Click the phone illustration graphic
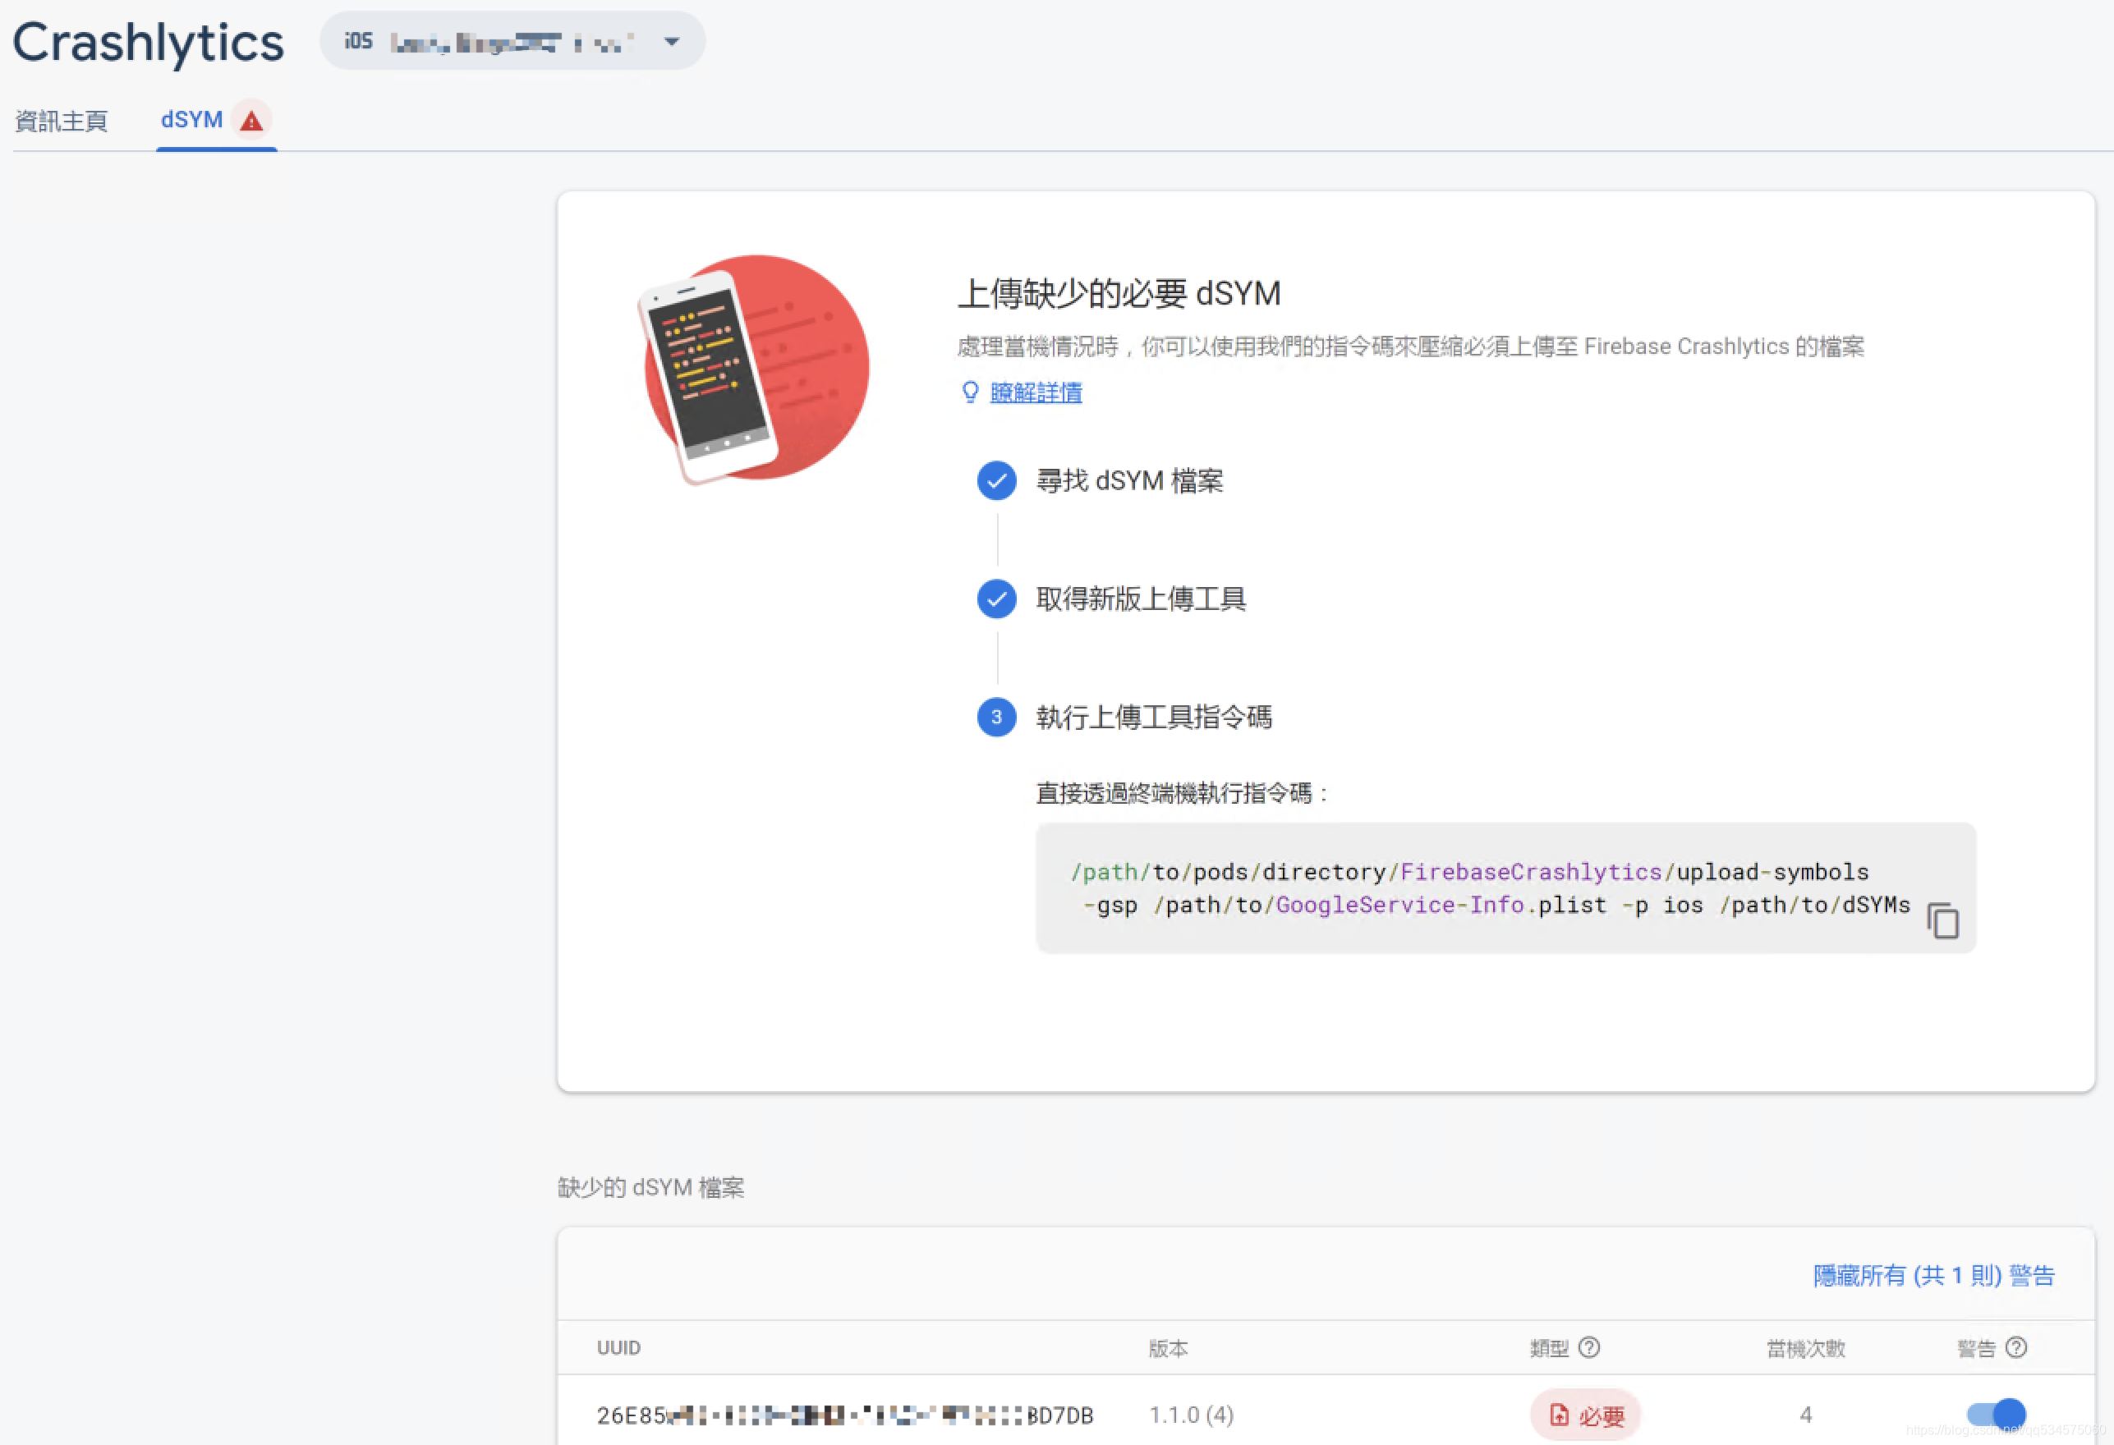This screenshot has width=2114, height=1445. tap(753, 369)
